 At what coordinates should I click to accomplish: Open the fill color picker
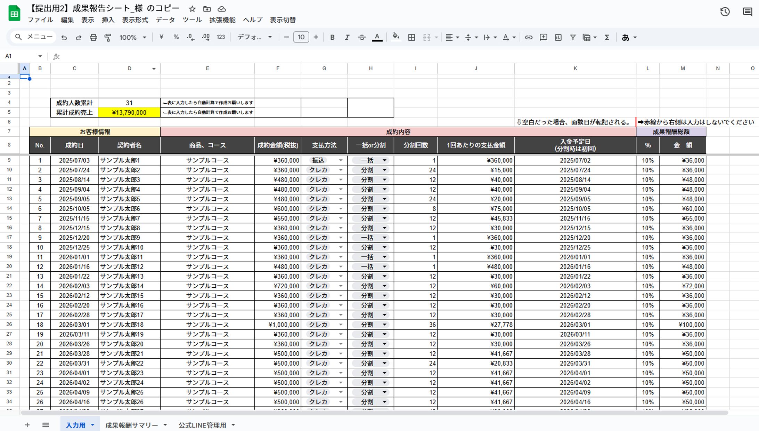(x=395, y=37)
